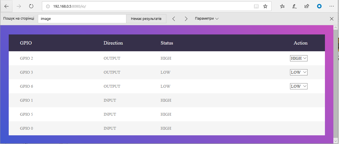Click the add notes pen icon
The height and width of the screenshot is (144, 339).
pos(295,6)
